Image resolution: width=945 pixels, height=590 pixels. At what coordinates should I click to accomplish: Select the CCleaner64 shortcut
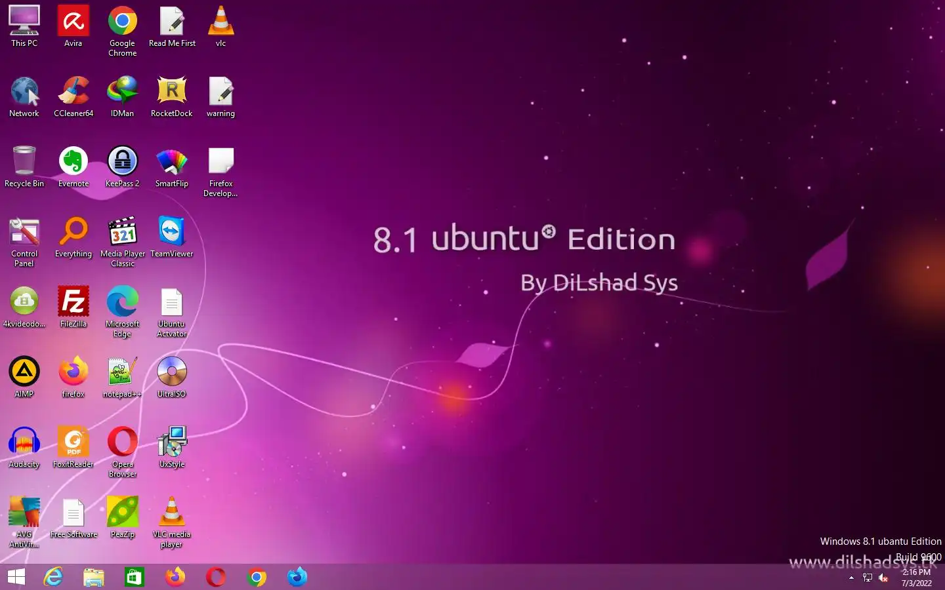73,97
